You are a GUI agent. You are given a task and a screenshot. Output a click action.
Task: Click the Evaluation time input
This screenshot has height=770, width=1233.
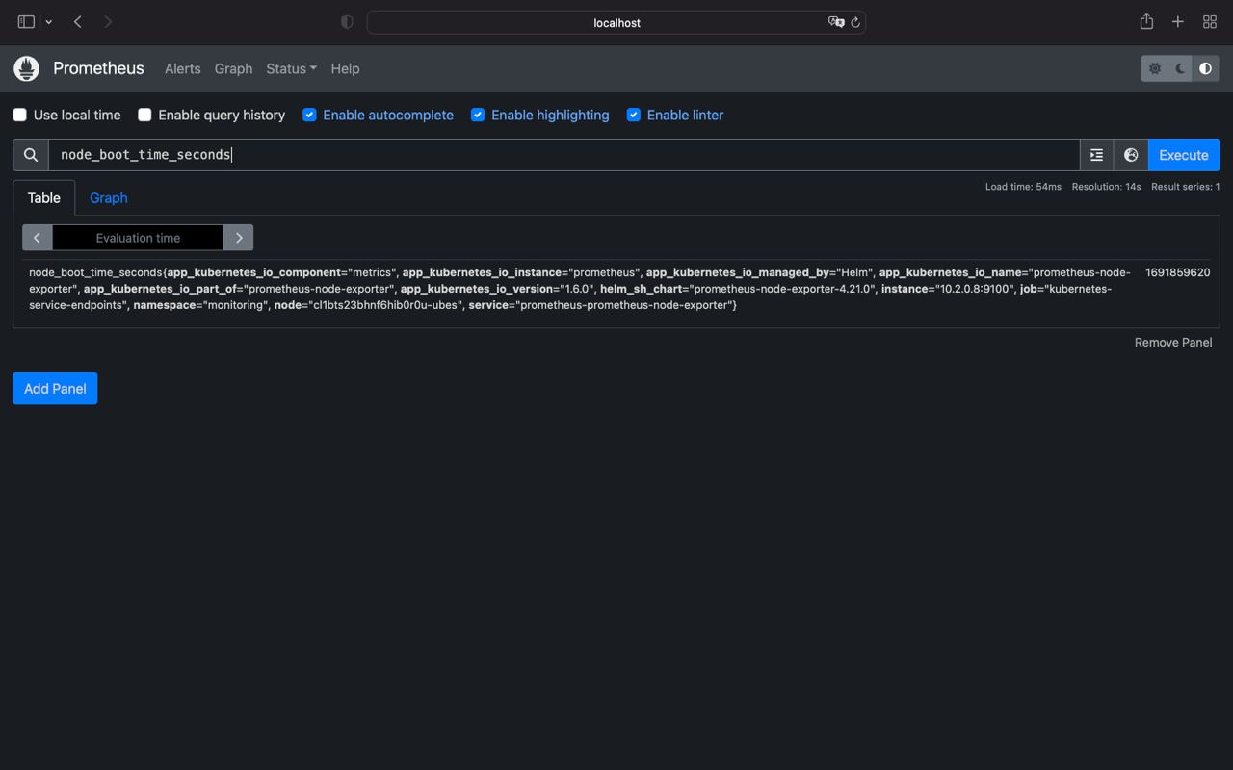[138, 238]
